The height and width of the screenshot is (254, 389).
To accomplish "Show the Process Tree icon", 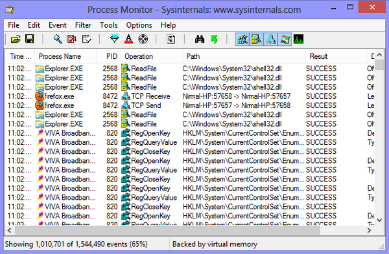I will pos(171,39).
